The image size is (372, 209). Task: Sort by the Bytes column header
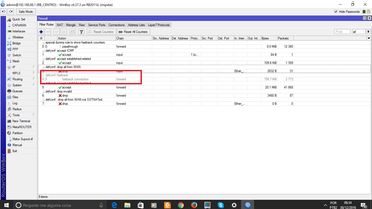(x=269, y=38)
